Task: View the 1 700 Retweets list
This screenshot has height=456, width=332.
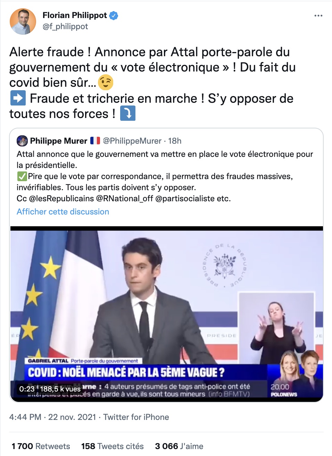Action: tap(41, 446)
